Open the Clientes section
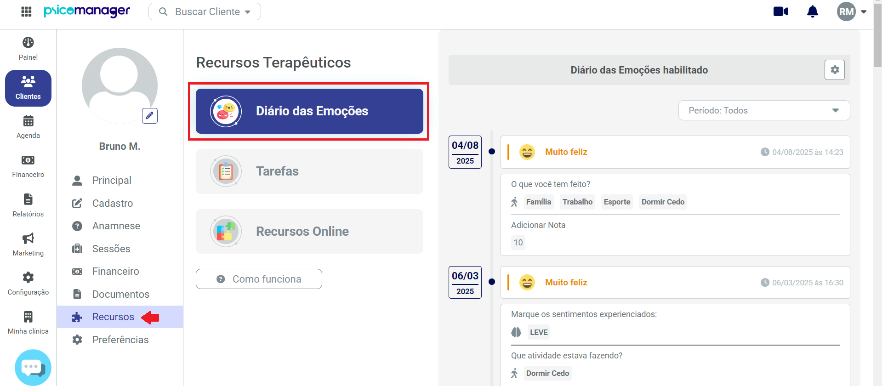The width and height of the screenshot is (882, 386). [x=28, y=88]
